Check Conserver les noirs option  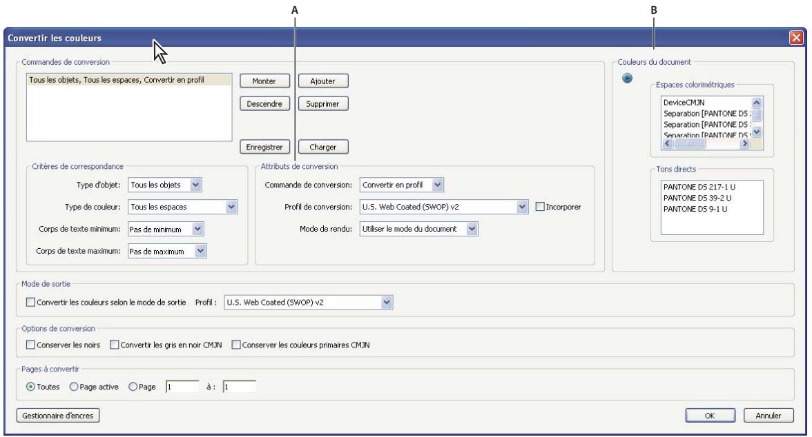click(x=30, y=345)
